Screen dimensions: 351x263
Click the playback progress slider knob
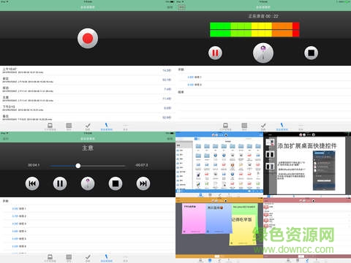78,166
